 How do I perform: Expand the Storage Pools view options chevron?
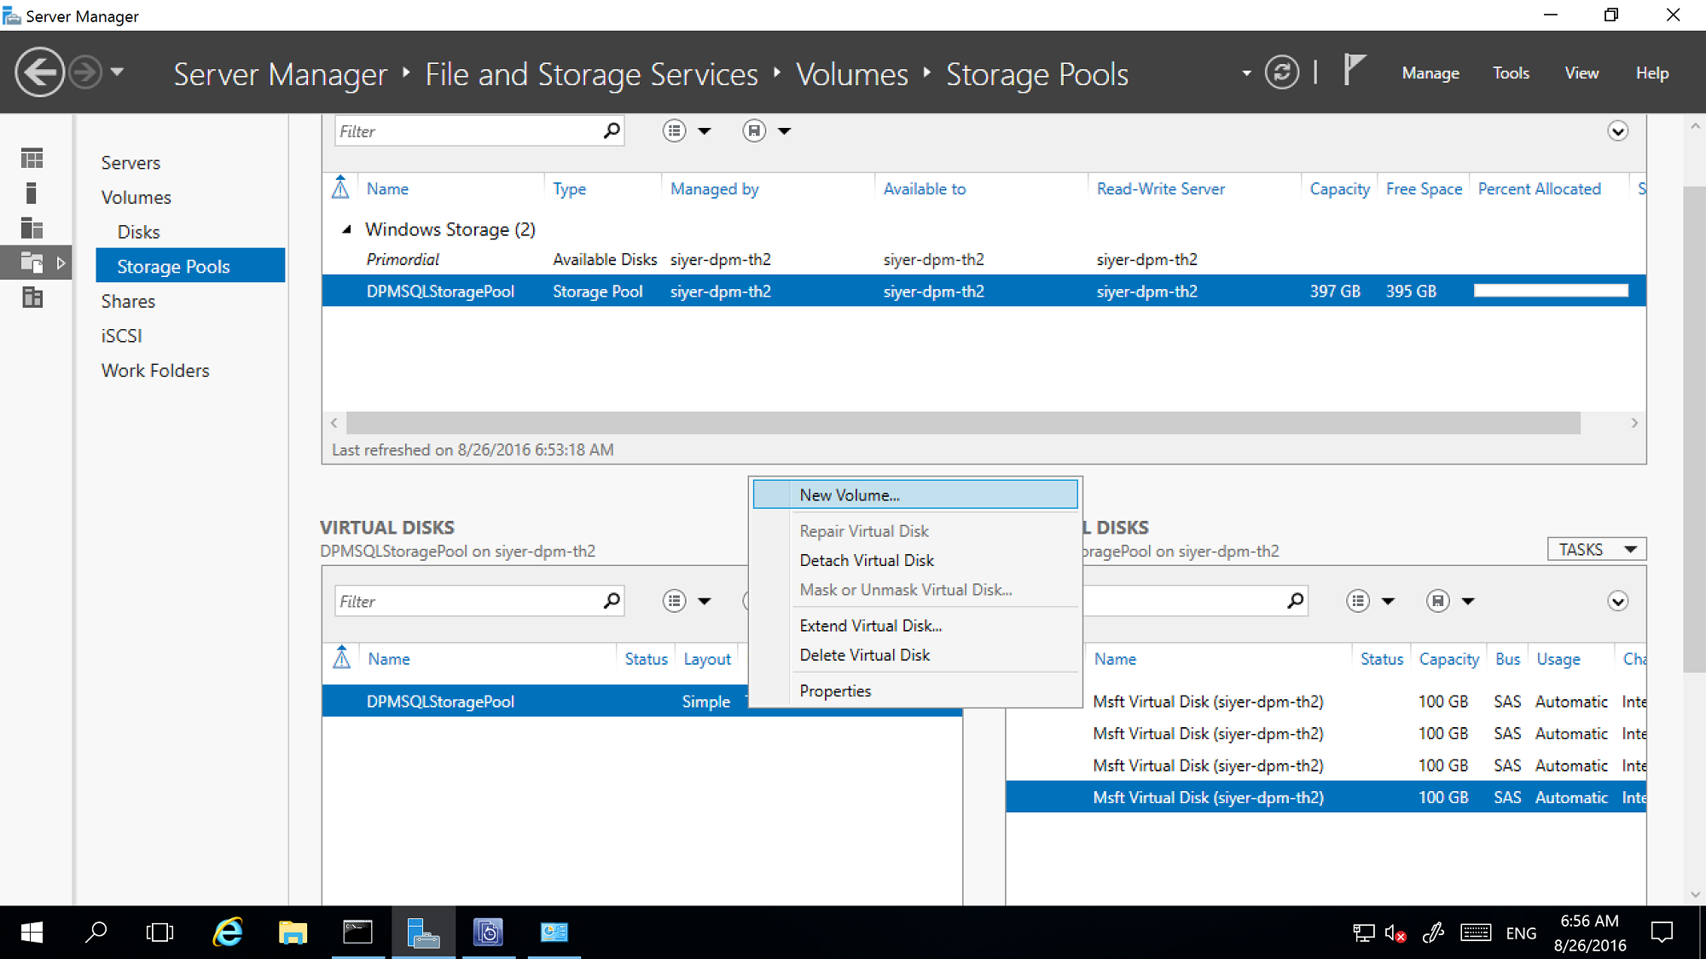[x=1618, y=130]
